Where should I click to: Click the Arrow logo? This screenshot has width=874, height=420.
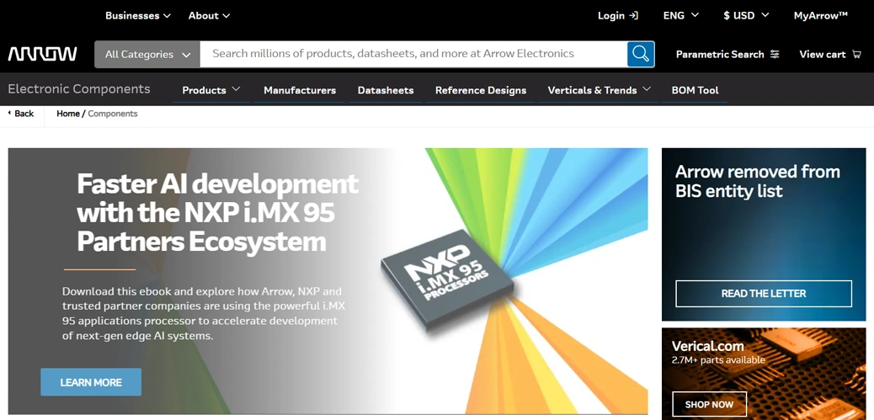[42, 54]
